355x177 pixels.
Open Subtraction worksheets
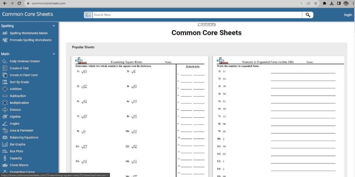coord(18,96)
